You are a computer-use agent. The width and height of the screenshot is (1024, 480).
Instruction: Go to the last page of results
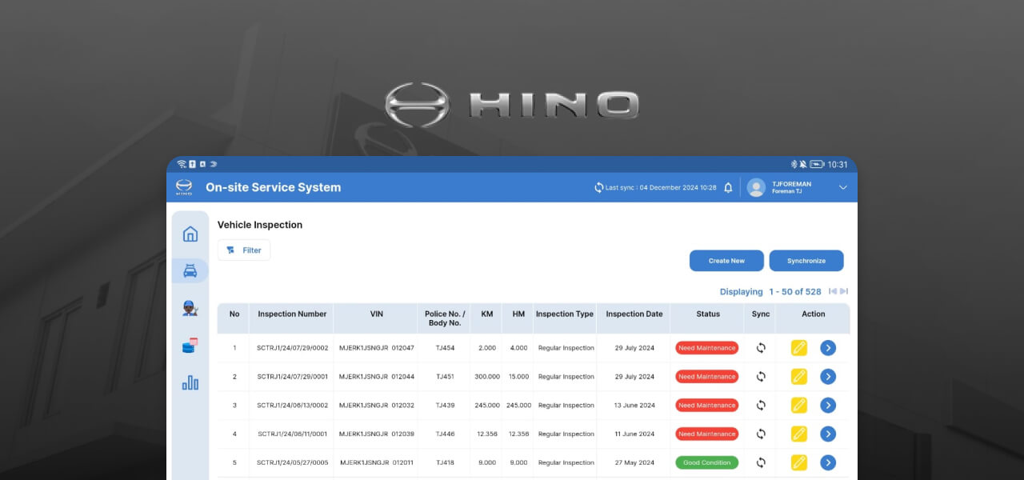(844, 292)
